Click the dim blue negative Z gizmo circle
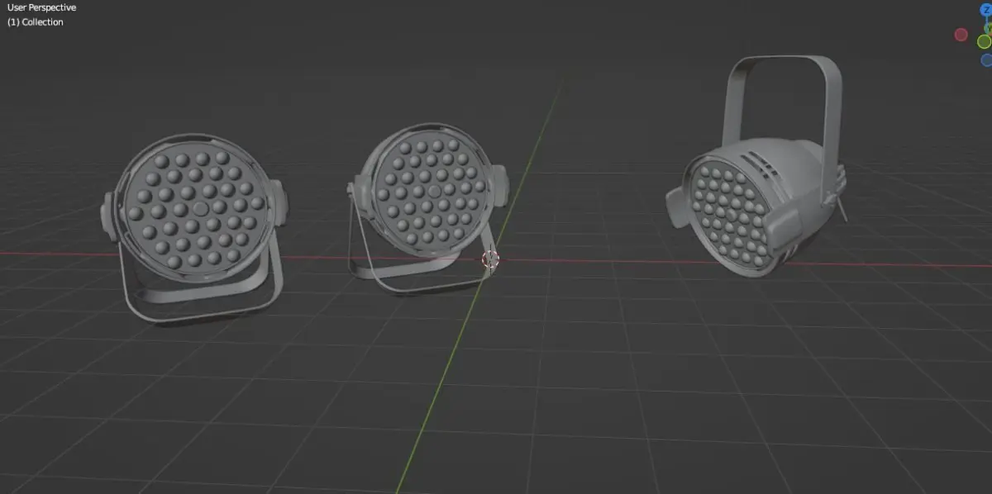The height and width of the screenshot is (494, 992). (986, 59)
